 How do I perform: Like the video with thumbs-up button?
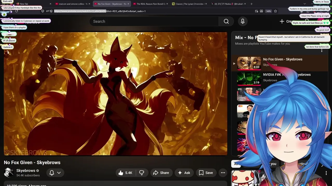(x=126, y=173)
